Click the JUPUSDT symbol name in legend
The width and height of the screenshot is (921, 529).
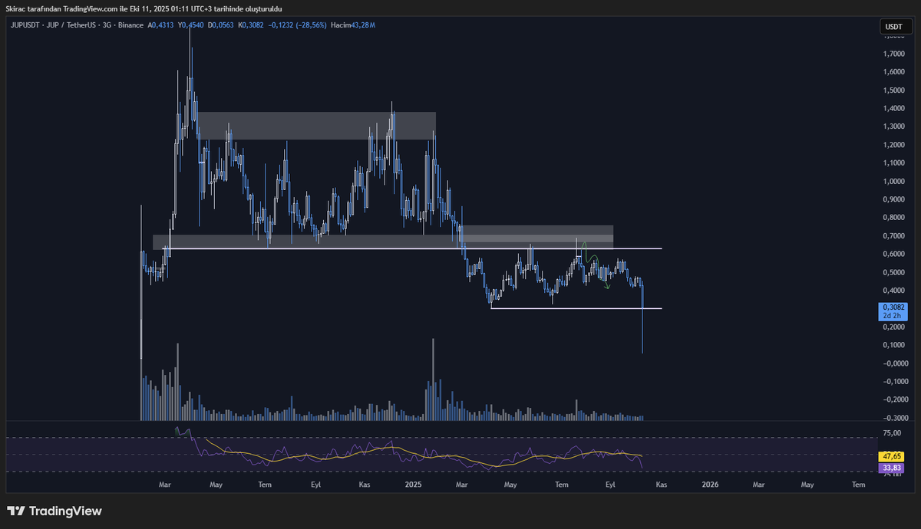point(25,25)
